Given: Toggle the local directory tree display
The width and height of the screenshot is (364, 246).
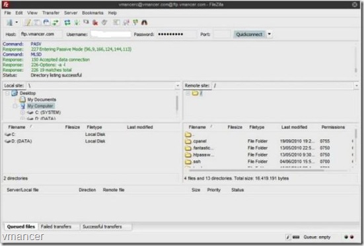Looking at the screenshot, I should pos(37,22).
